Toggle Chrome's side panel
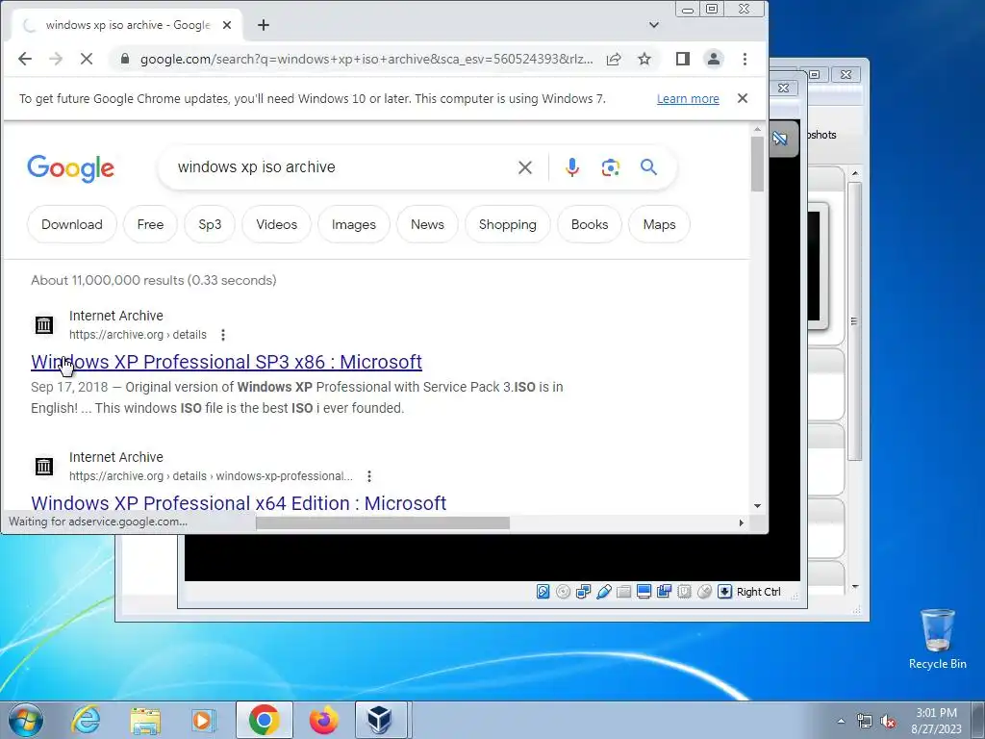985x739 pixels. tap(683, 59)
